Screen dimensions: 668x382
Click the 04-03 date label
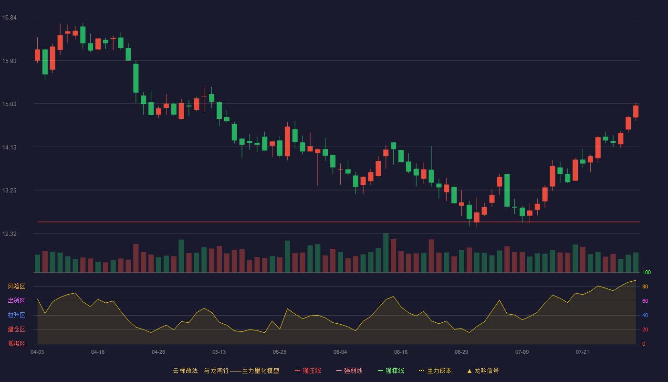[x=37, y=352]
